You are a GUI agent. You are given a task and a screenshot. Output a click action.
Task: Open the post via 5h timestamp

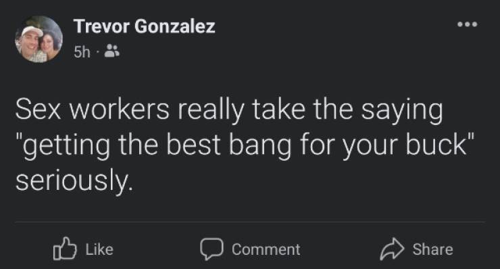[82, 51]
